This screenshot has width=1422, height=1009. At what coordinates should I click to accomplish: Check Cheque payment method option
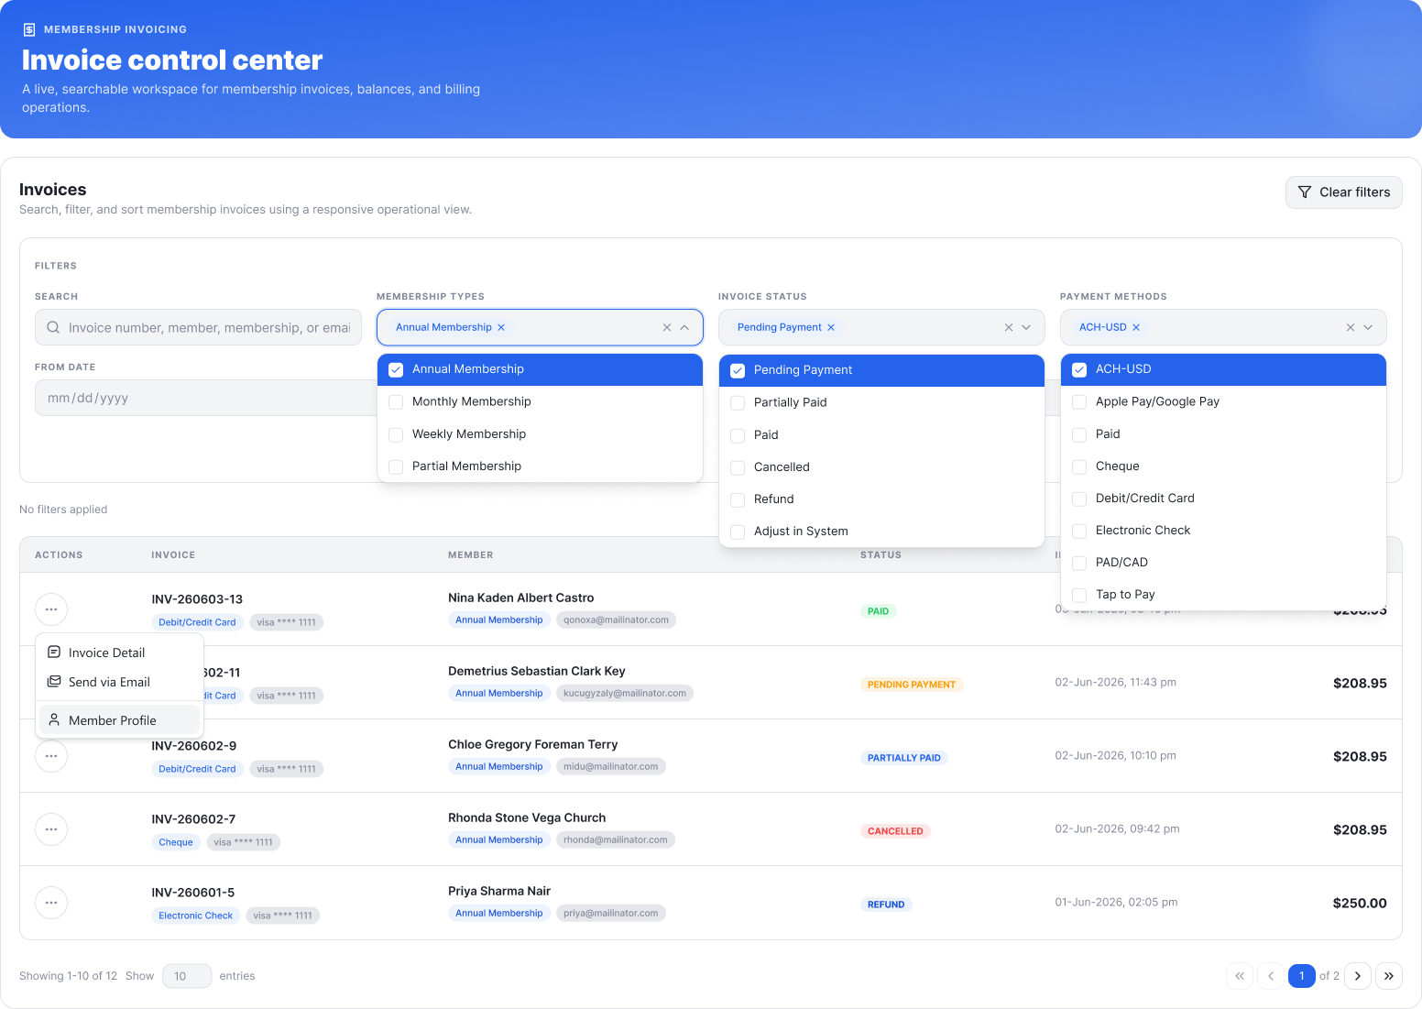point(1079,466)
